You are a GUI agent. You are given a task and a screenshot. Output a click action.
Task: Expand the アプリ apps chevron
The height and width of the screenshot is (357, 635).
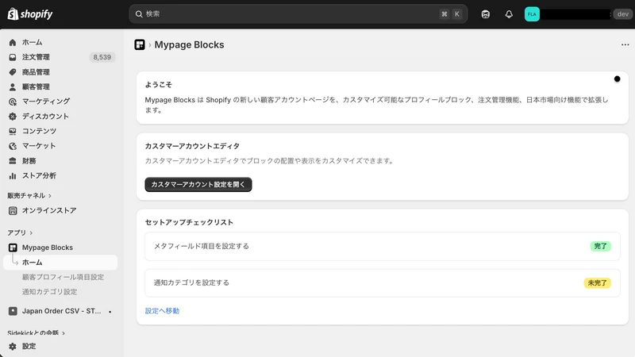tap(31, 232)
